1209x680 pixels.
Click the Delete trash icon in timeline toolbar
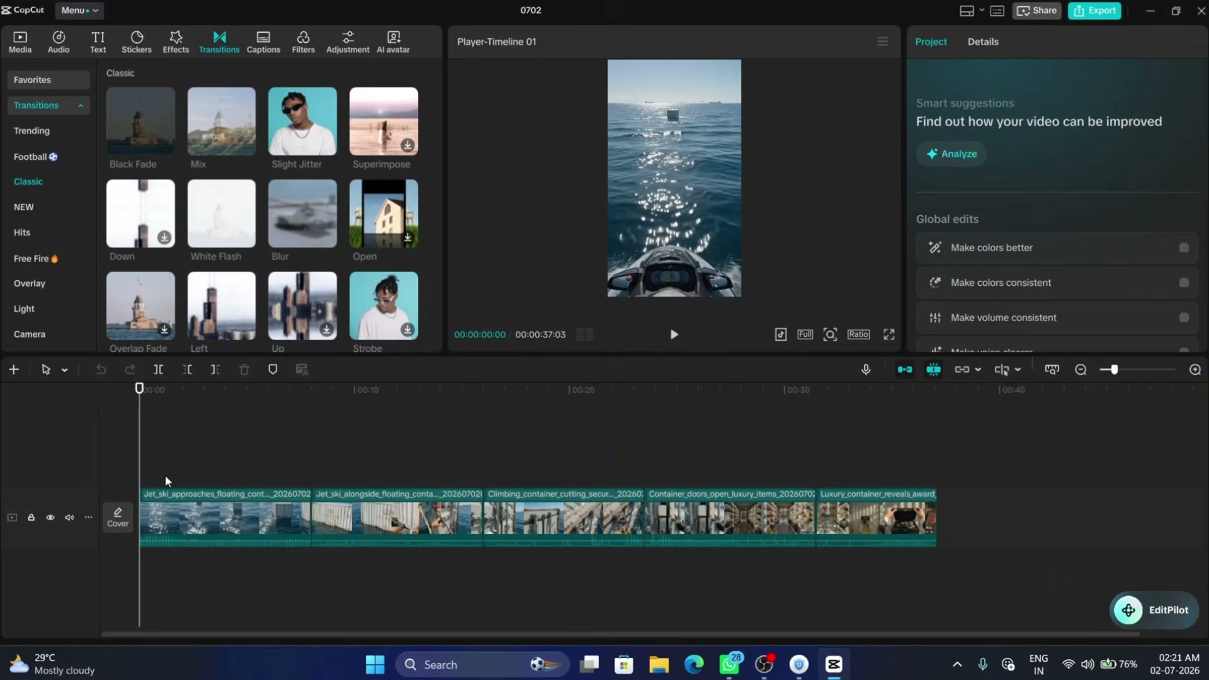tap(244, 370)
